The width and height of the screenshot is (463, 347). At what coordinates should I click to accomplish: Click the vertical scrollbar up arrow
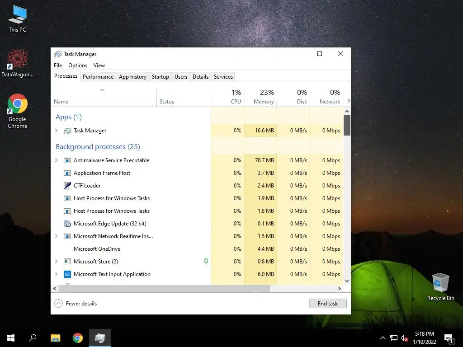click(347, 111)
